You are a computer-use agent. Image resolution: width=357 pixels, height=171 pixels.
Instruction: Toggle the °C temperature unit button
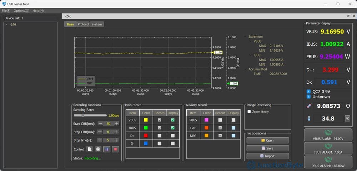pyautogui.click(x=347, y=118)
